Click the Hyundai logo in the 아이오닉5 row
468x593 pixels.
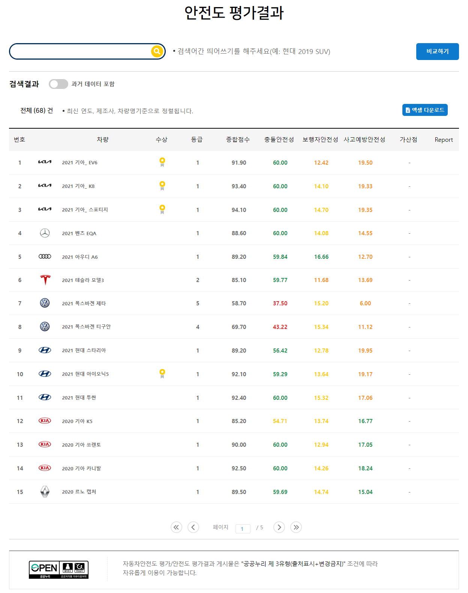tap(45, 374)
